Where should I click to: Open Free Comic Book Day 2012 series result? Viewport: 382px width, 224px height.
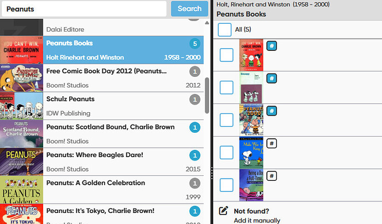coord(102,78)
